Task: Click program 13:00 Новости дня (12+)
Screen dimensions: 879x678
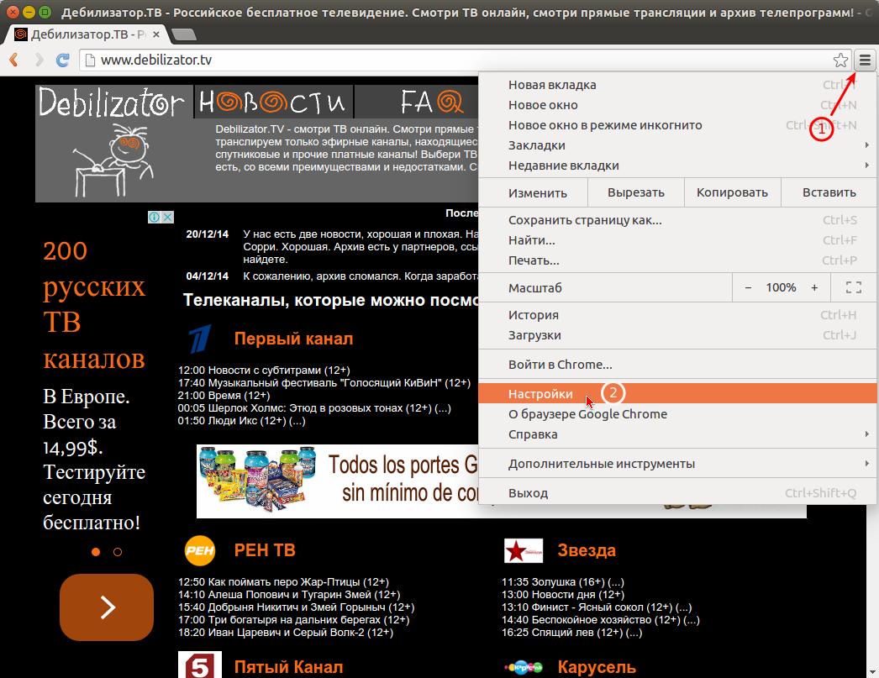Action: tap(563, 595)
